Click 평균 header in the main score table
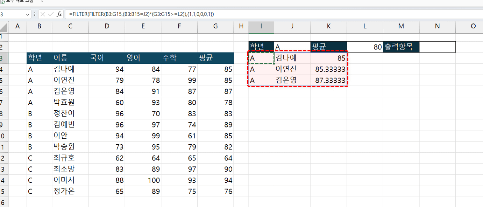This screenshot has width=483, height=207. tap(215, 58)
